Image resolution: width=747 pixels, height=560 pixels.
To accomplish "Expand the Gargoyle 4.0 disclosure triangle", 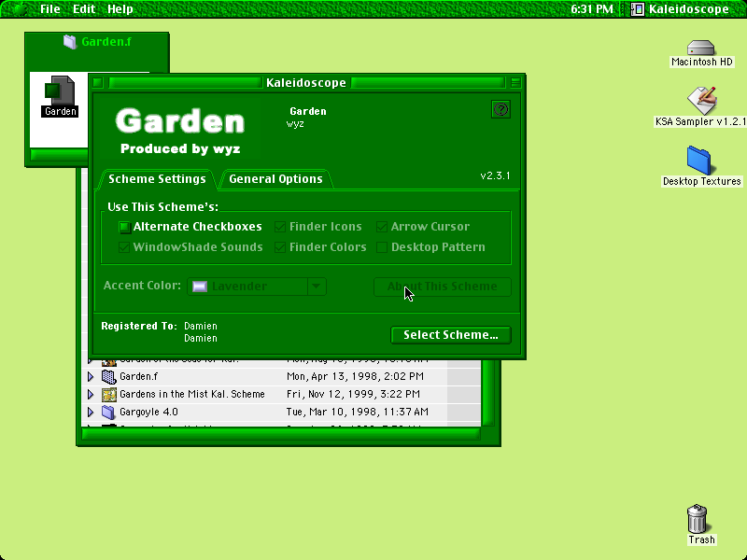I will point(91,412).
